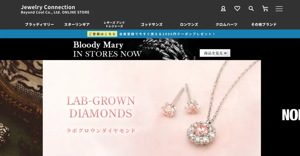Viewport: 300px width, 156px height.
Task: Open the ブラッディマリー brand menu
Action: 40,25
